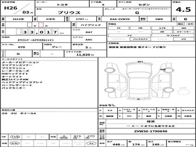Select repair history value なし
The image size is (196, 147).
coord(111,105)
